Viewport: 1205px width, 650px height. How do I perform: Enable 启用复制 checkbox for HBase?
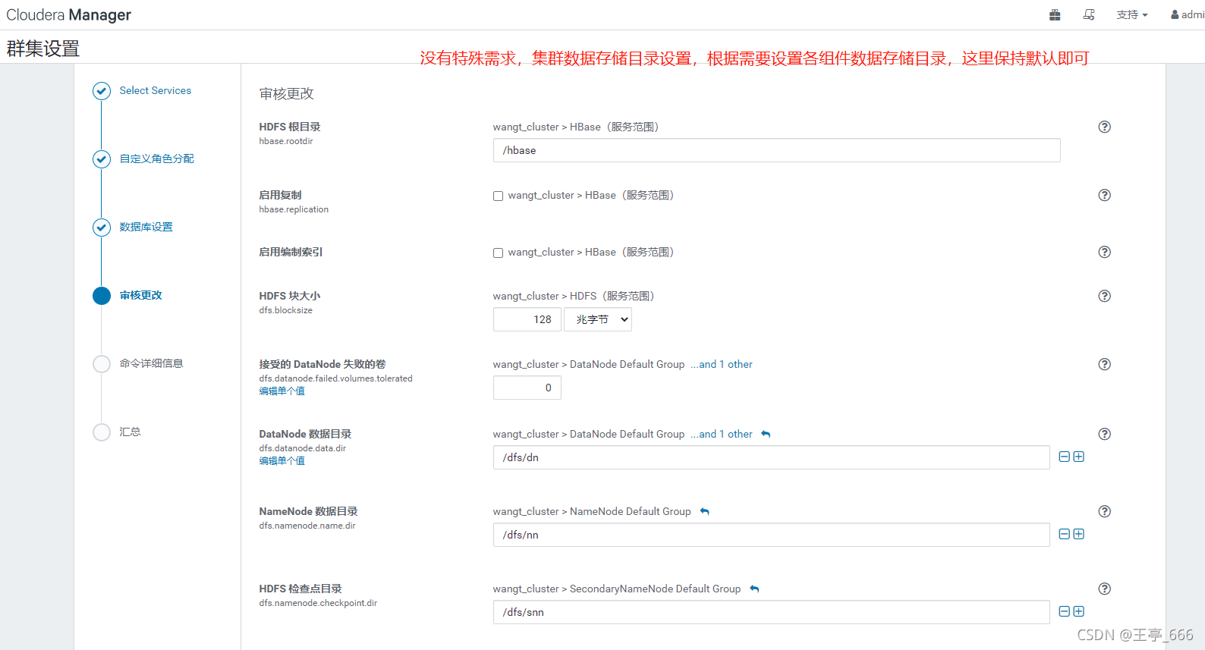pyautogui.click(x=498, y=196)
